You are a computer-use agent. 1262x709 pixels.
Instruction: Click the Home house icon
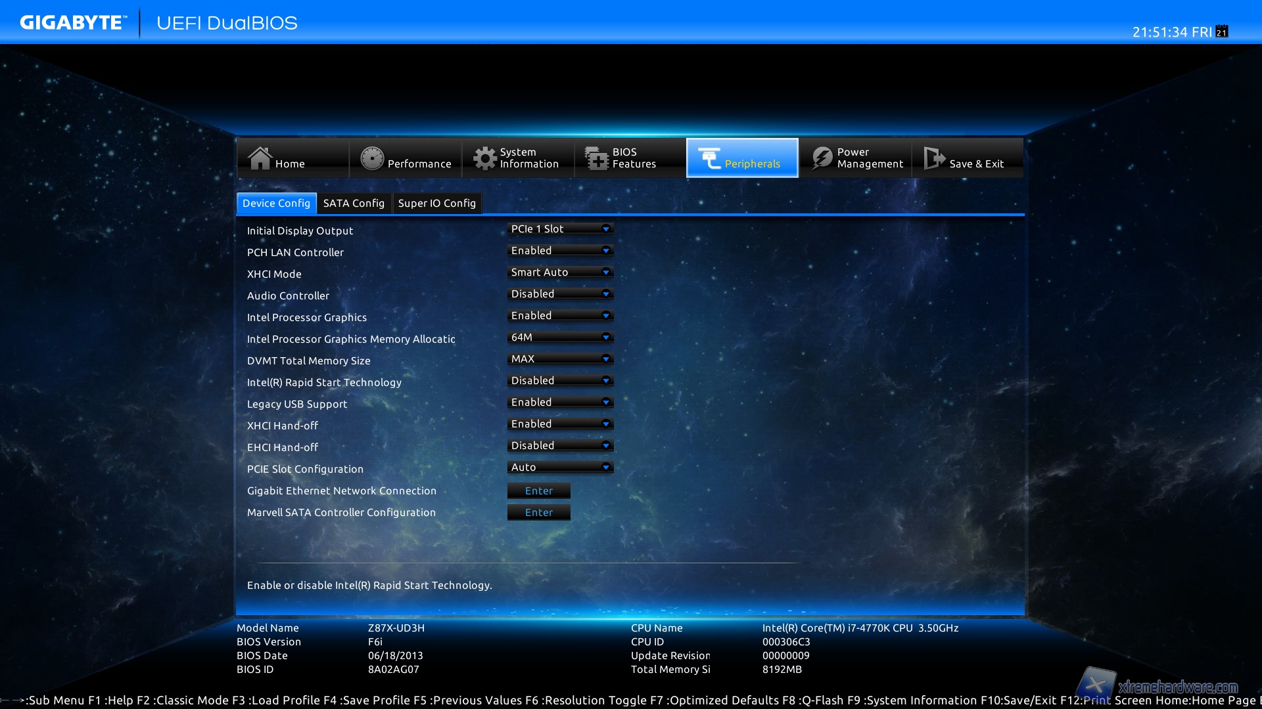[x=260, y=158]
